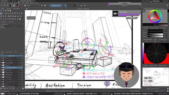Hide the highlighted Loose Sketch layer
Viewport: 169px width, 95px height.
(1, 68)
